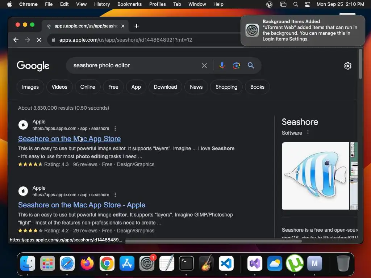
Task: Open Spotlight search in menu bar
Action: pyautogui.click(x=296, y=4)
